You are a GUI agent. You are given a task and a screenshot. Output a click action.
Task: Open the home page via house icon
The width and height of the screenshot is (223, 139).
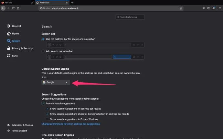[x=18, y=8]
